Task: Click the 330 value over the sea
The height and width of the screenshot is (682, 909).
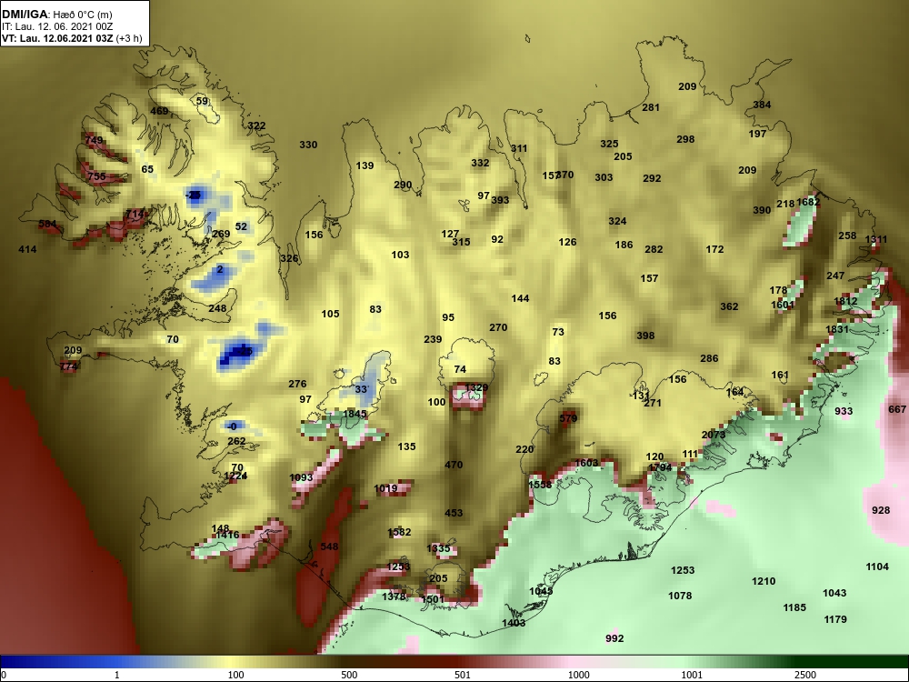Action: click(x=308, y=145)
